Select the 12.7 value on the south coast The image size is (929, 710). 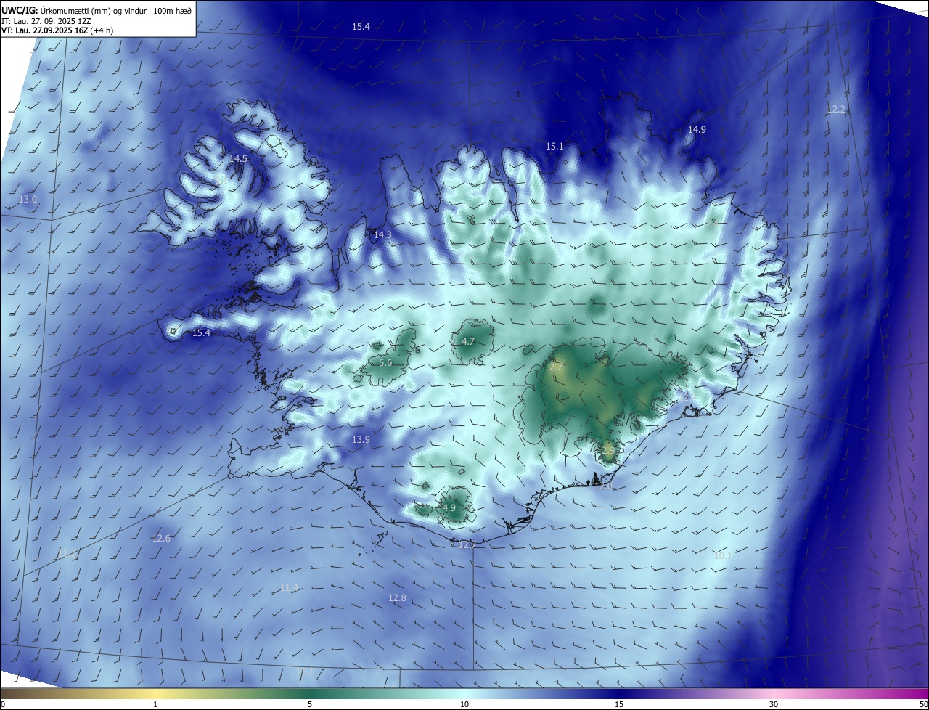click(x=467, y=545)
